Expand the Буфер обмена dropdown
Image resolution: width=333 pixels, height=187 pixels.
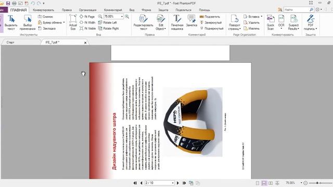click(64, 22)
